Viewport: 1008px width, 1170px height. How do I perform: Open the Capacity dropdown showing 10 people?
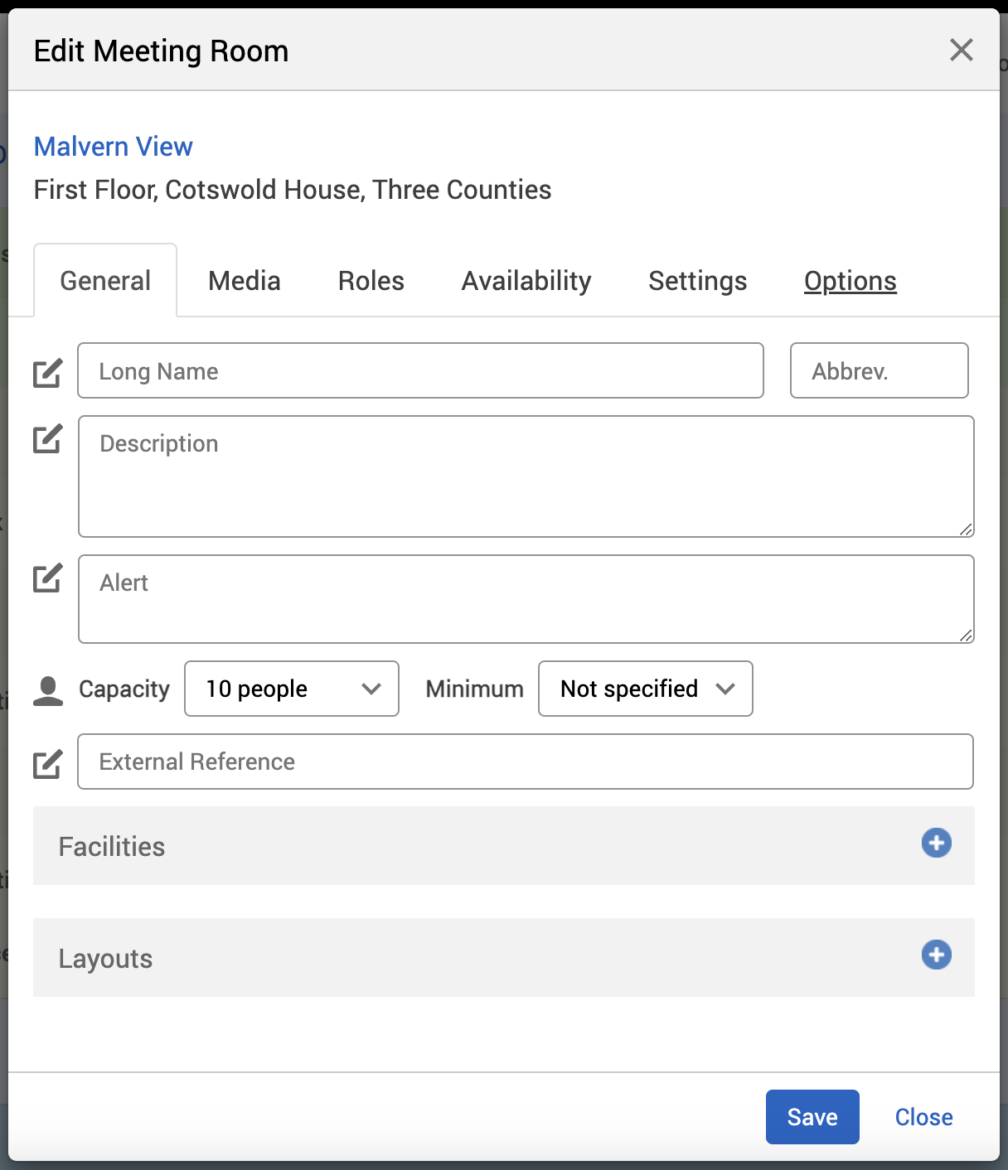pos(291,689)
